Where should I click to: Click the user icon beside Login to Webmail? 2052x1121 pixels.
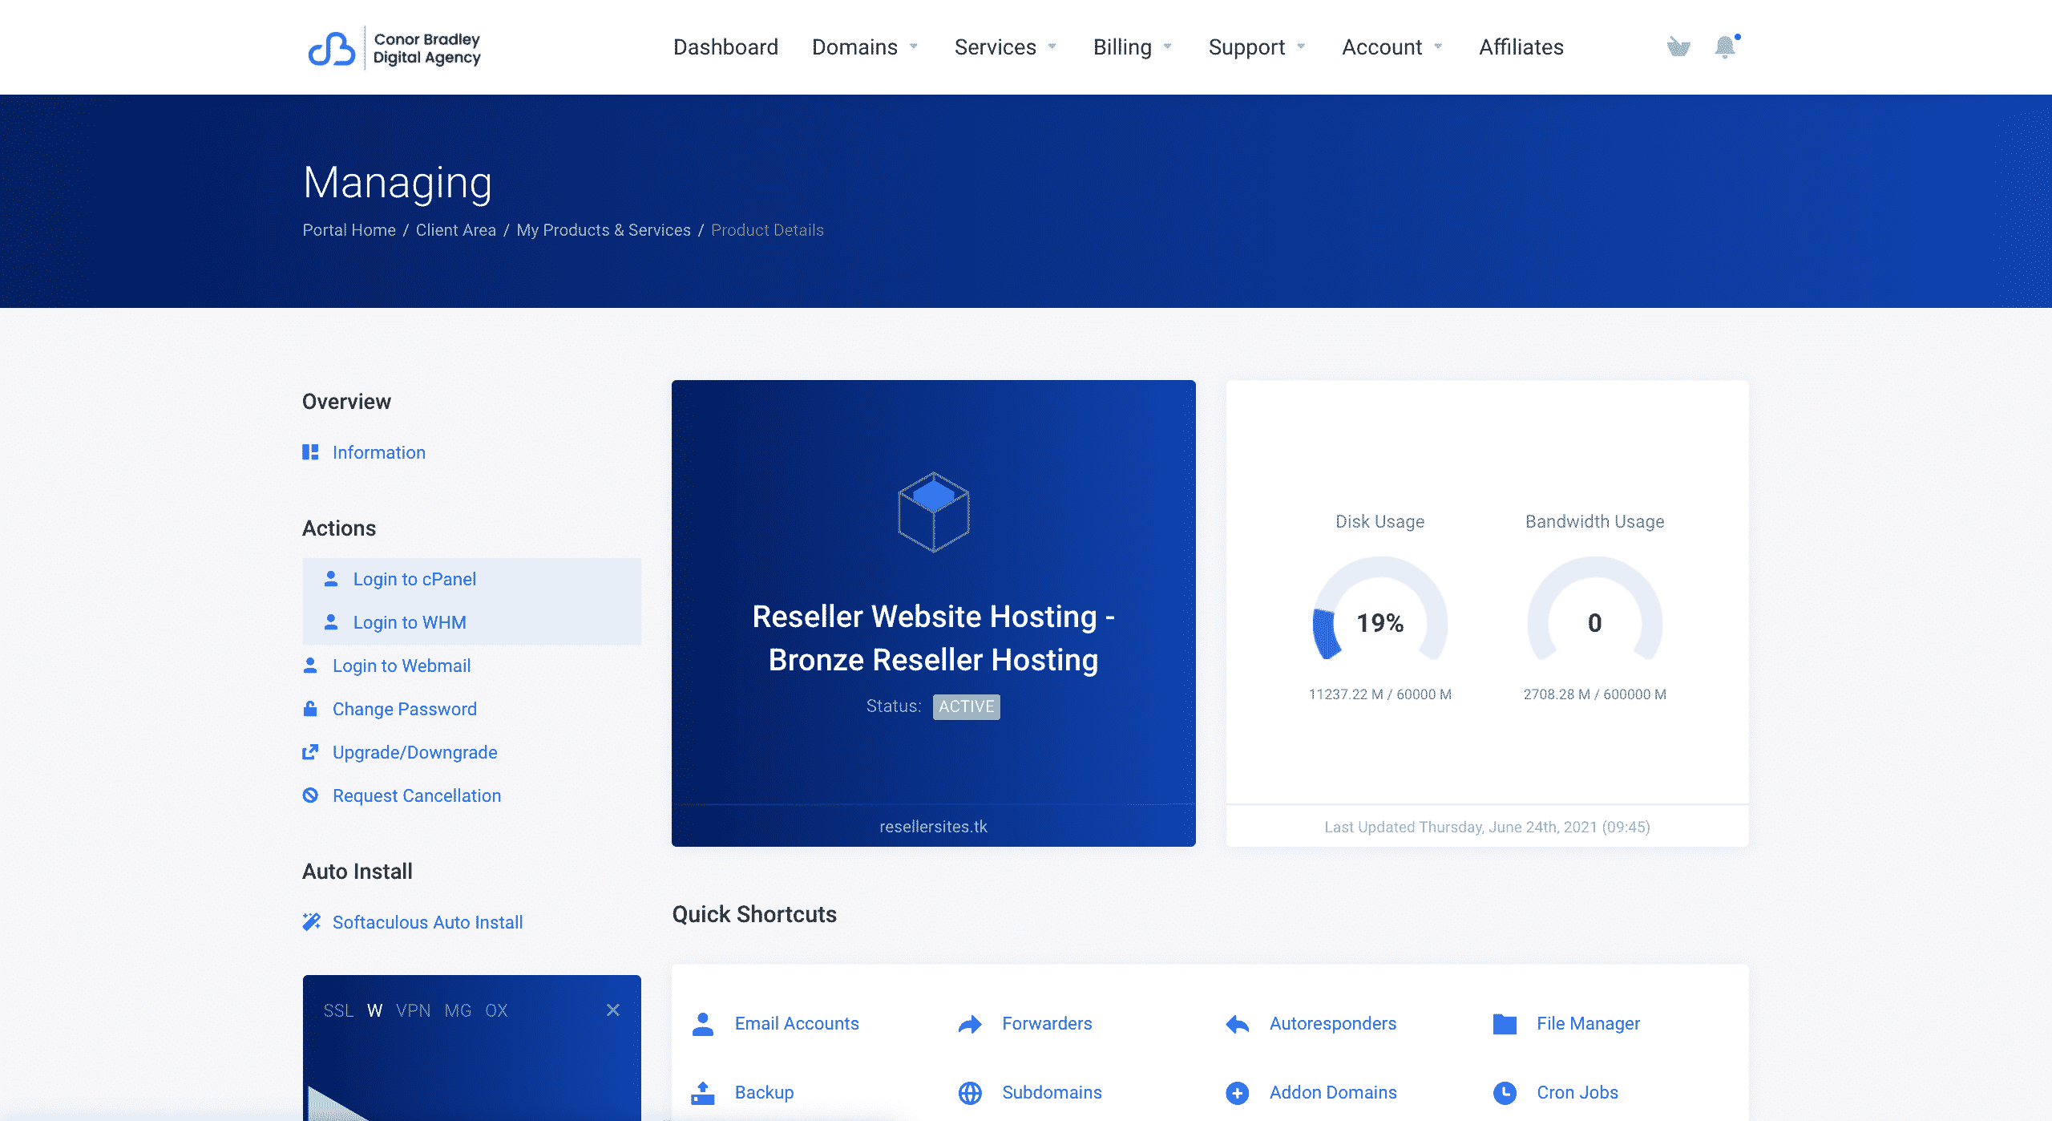310,665
